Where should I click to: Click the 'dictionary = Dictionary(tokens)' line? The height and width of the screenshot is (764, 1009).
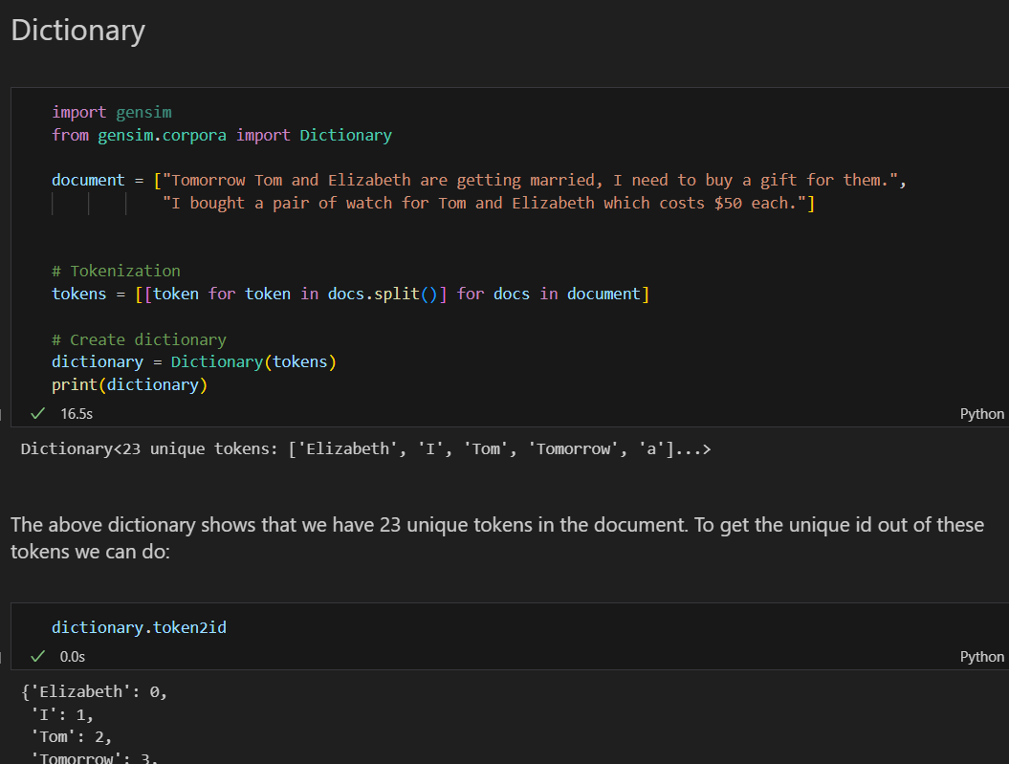(x=194, y=362)
